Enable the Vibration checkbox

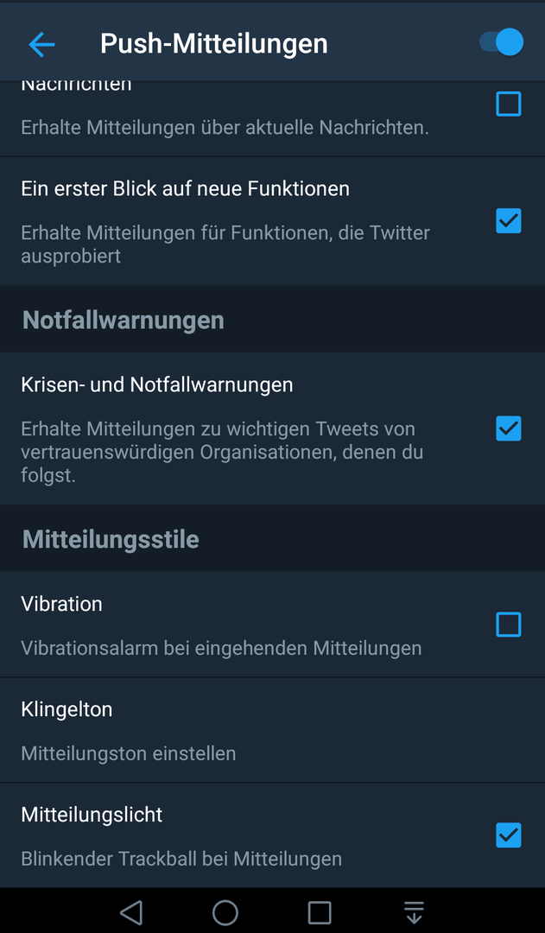coord(509,625)
